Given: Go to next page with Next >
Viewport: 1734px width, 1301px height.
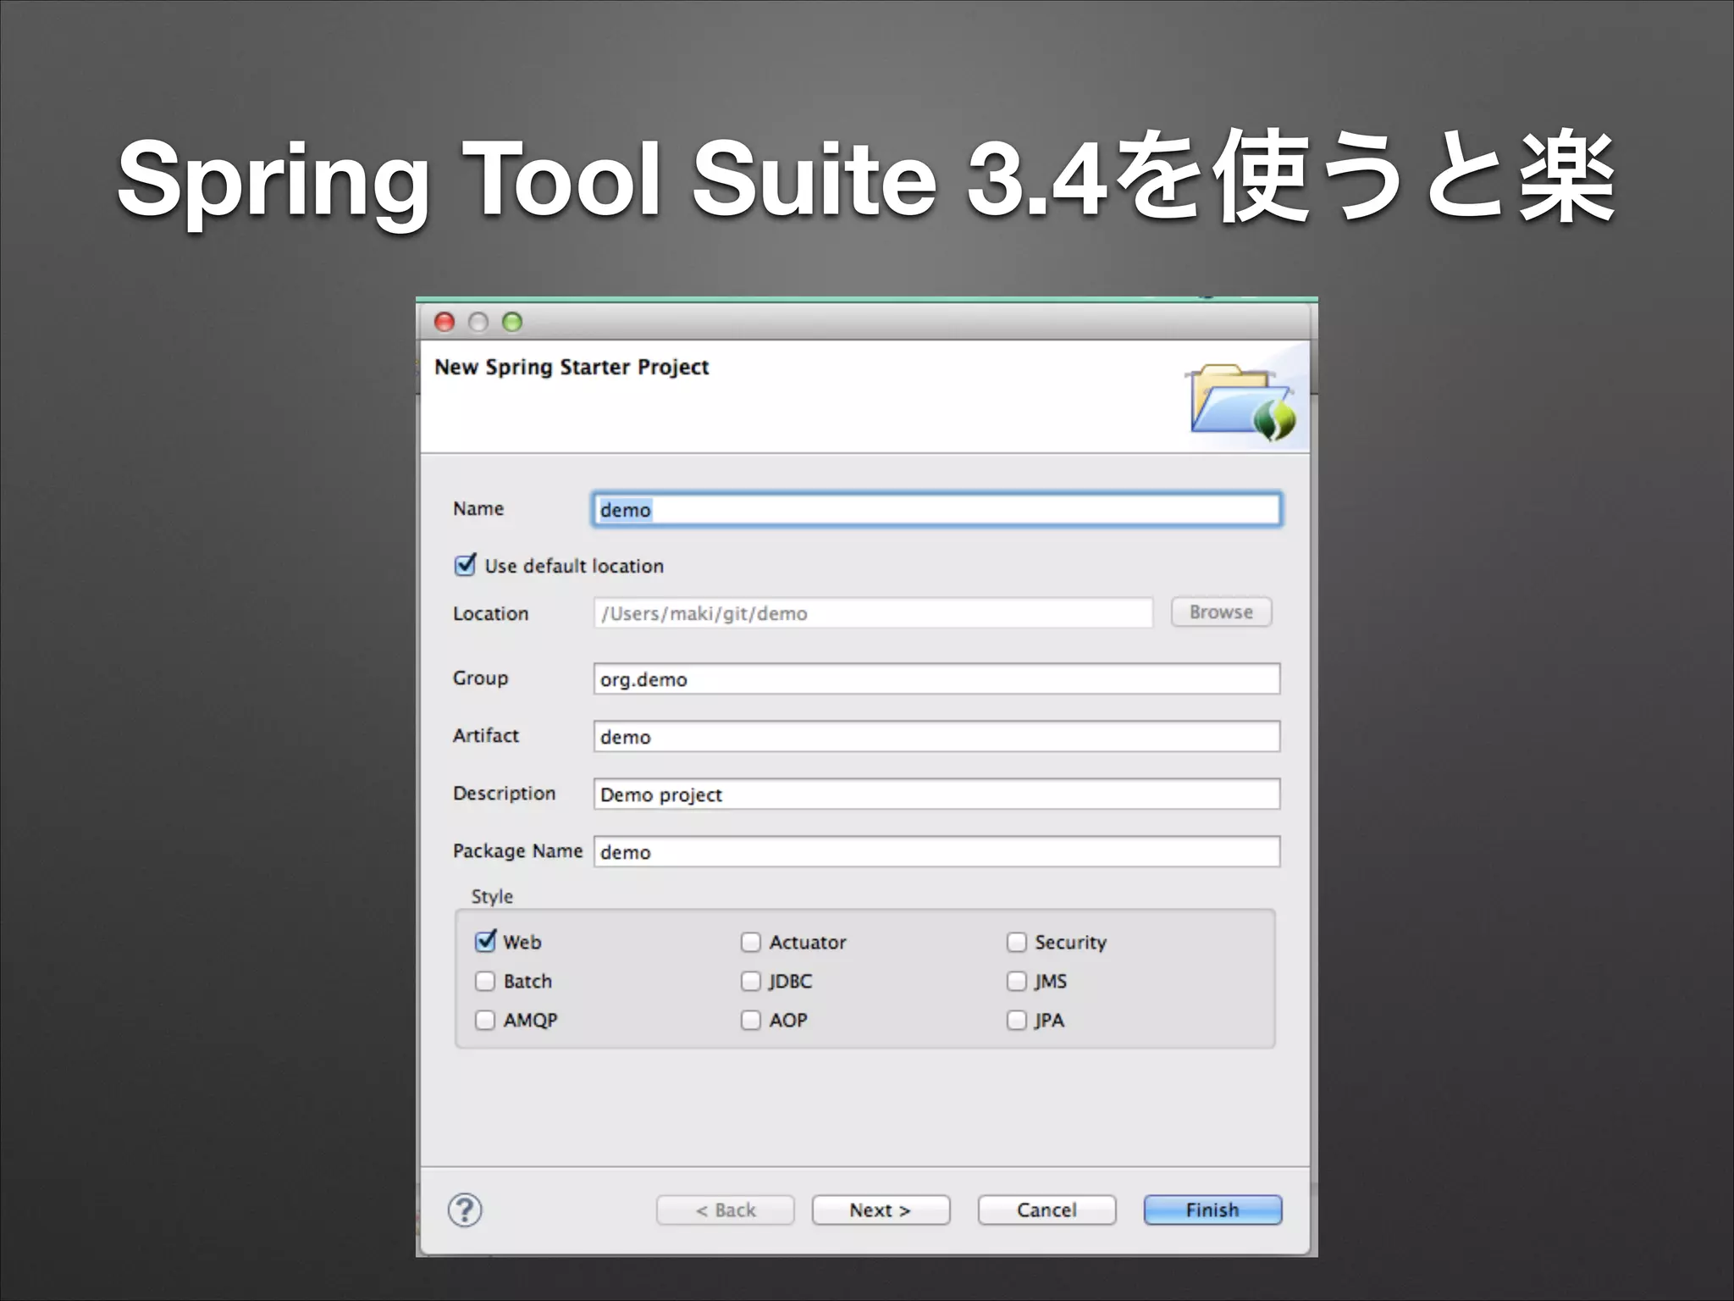Looking at the screenshot, I should pyautogui.click(x=881, y=1210).
